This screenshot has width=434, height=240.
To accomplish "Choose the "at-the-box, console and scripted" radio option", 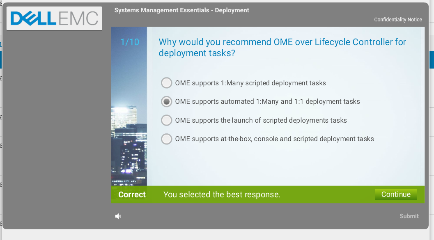I will (166, 139).
